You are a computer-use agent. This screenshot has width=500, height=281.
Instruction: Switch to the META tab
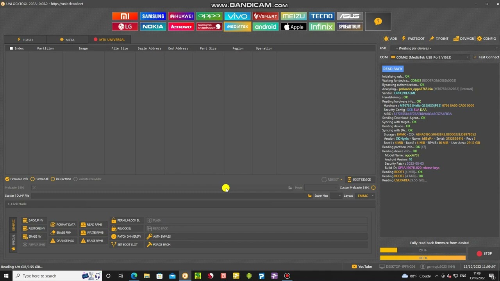[x=67, y=40]
